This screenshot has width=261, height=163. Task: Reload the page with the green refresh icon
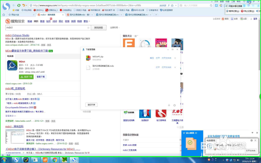pos(19,5)
